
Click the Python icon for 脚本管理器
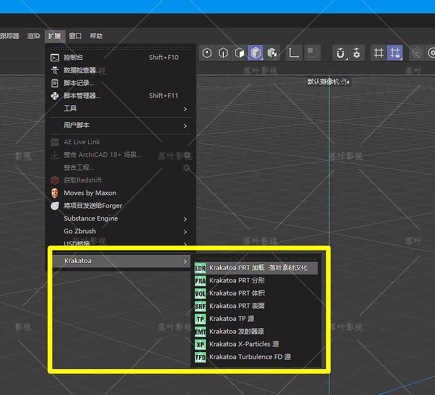(x=55, y=96)
